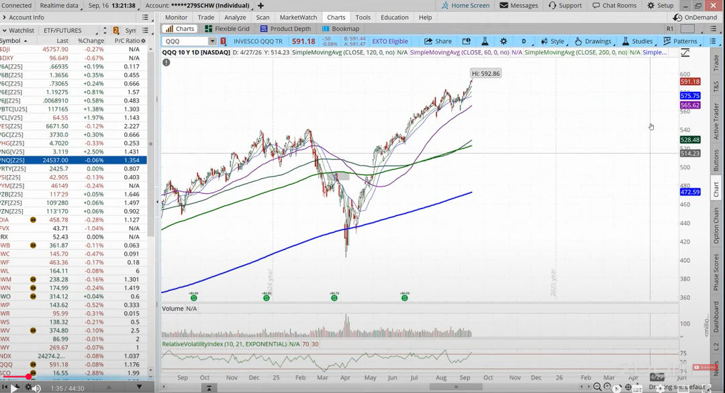Click the 4/27 date marker on time axis

pos(657,378)
